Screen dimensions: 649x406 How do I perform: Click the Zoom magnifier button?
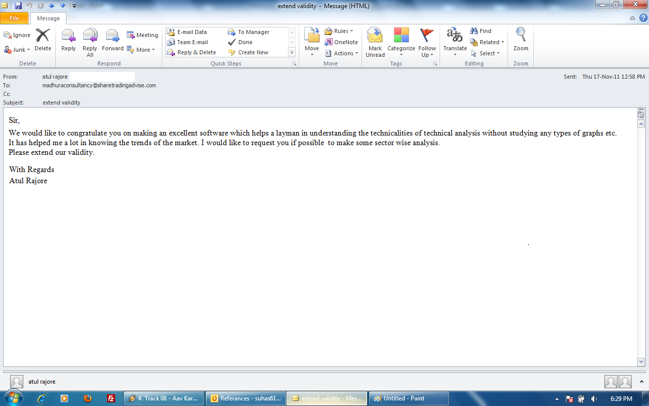click(x=521, y=40)
